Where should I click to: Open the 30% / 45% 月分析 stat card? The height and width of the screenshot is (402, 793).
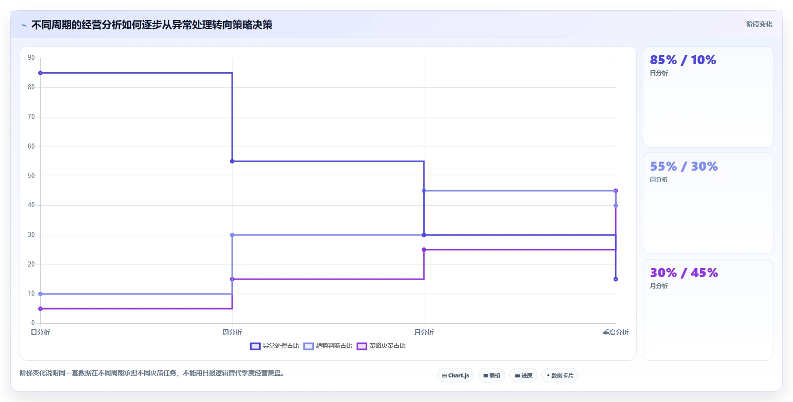coord(708,310)
